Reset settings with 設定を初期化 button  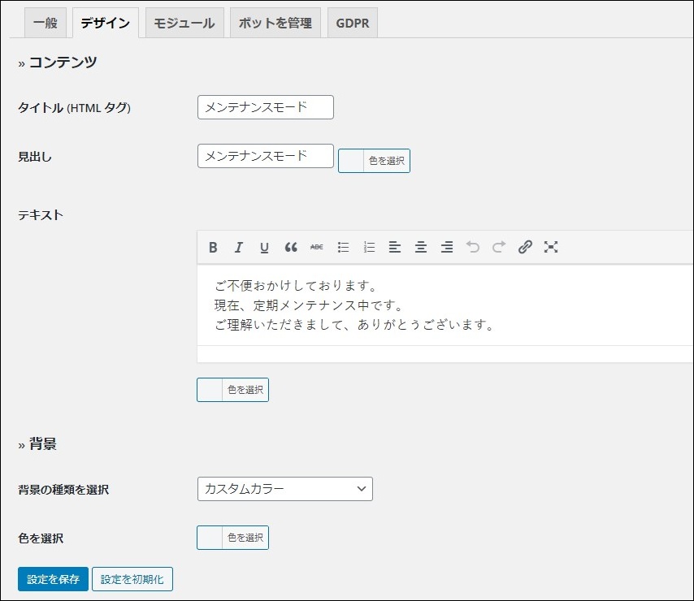(132, 580)
